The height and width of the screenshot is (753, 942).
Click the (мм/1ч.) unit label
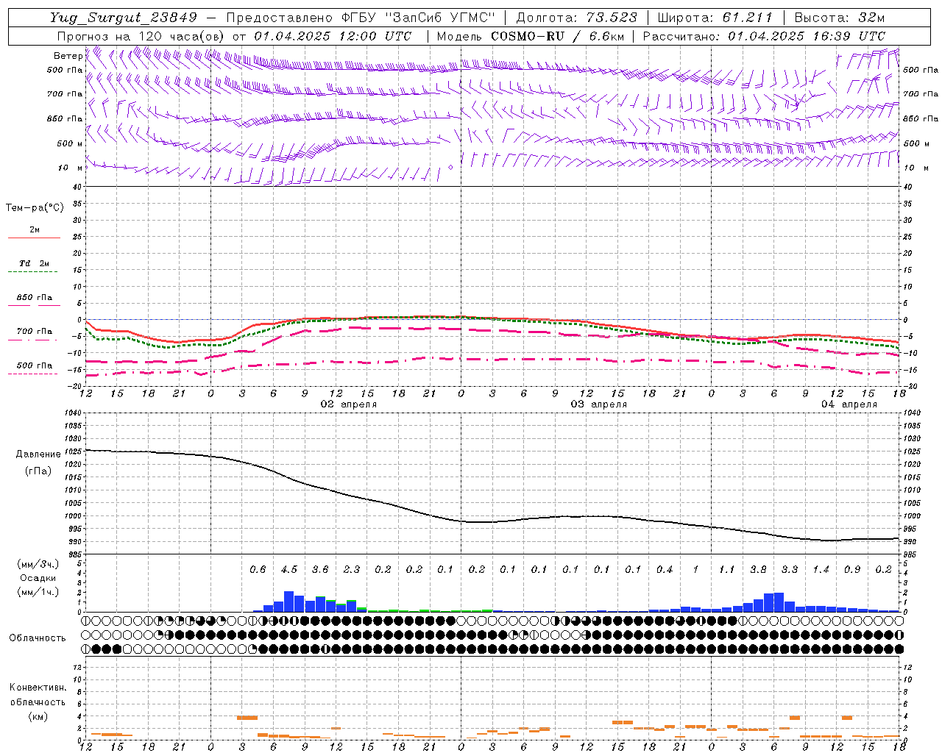point(38,593)
